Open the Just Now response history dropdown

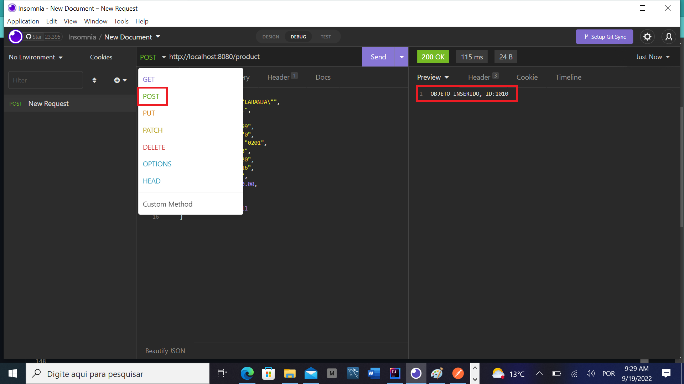pyautogui.click(x=652, y=57)
